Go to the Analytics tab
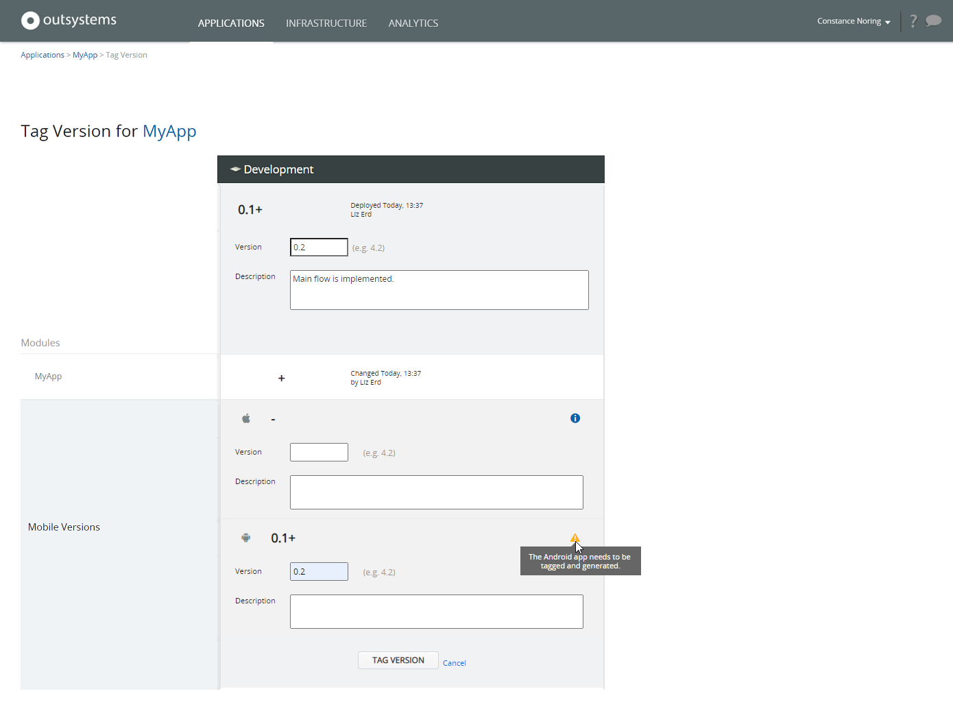 tap(413, 23)
